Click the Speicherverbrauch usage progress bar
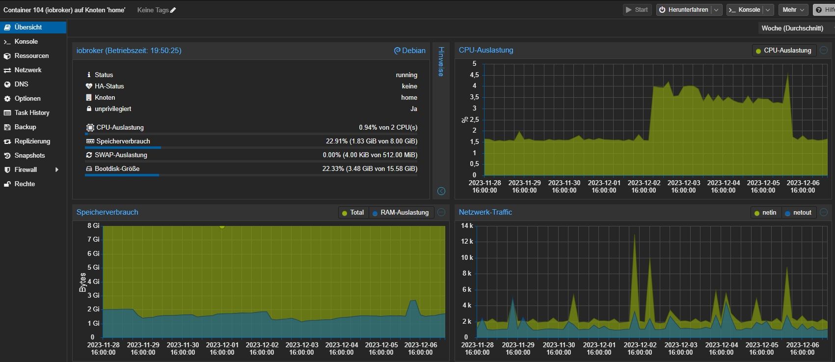This screenshot has height=362, width=835. pos(251,147)
